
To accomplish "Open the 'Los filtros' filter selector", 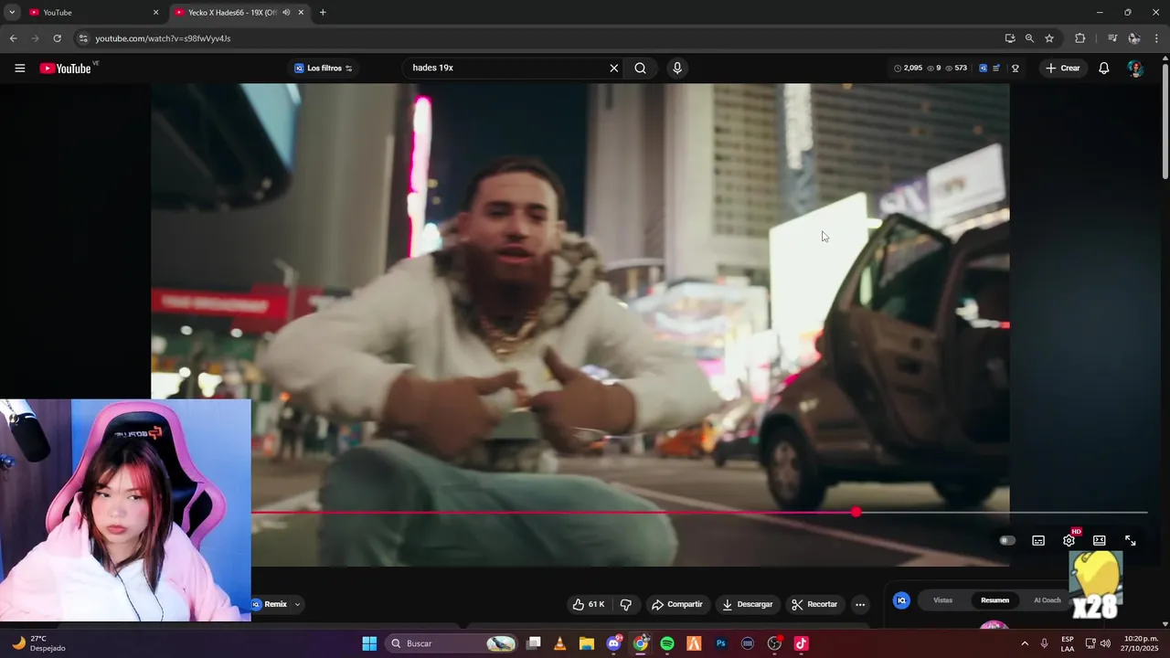I will click(324, 69).
